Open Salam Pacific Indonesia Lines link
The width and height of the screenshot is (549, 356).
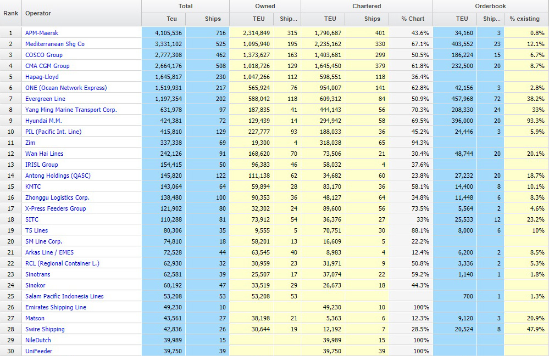pyautogui.click(x=64, y=296)
